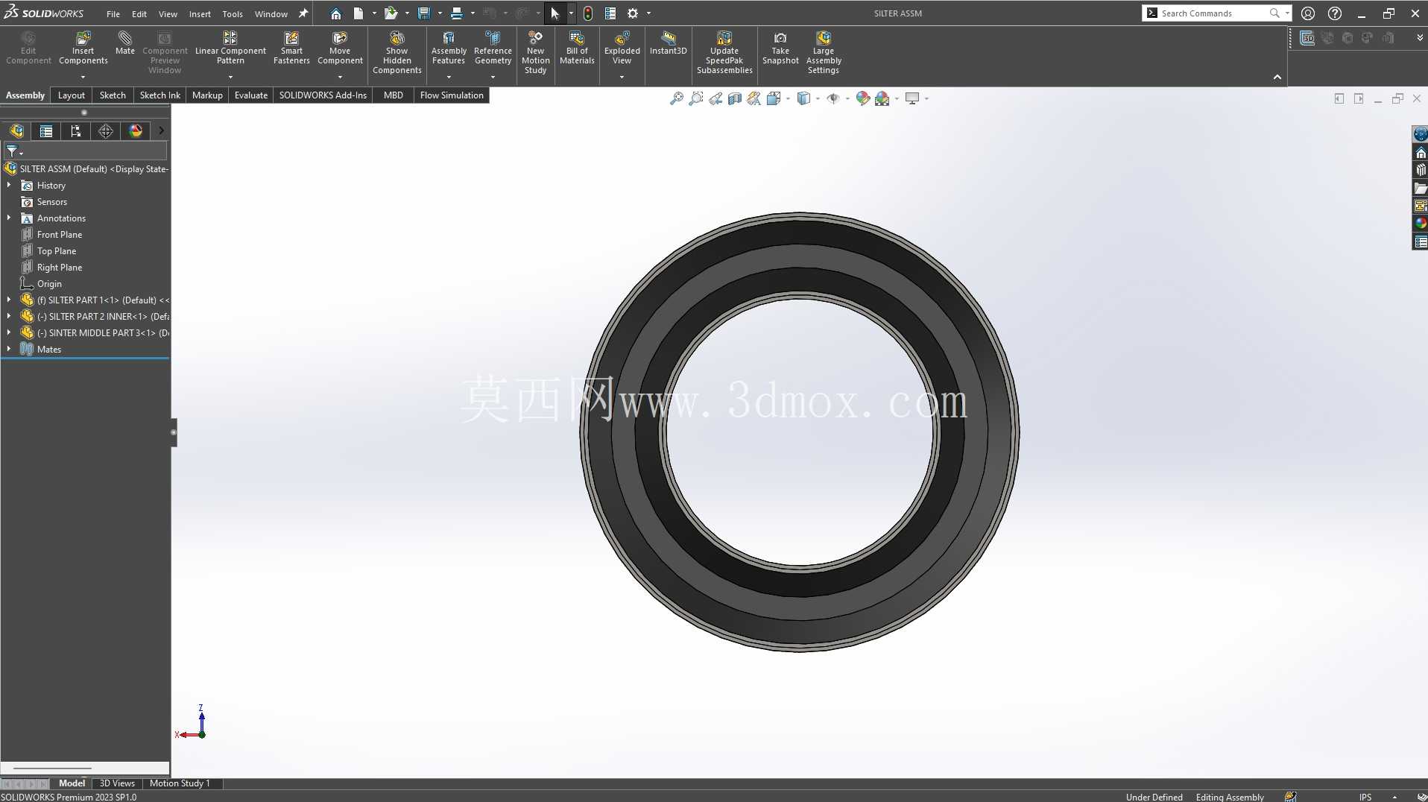
Task: Open the ConfigurationManager tab
Action: pyautogui.click(x=76, y=131)
